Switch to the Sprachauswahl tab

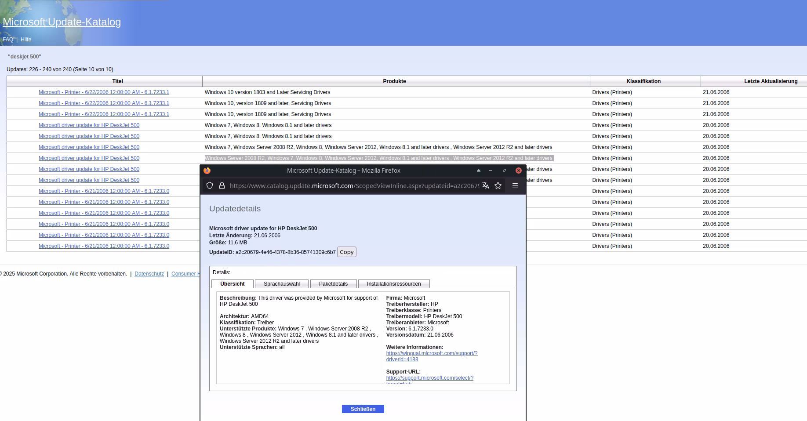click(x=281, y=284)
